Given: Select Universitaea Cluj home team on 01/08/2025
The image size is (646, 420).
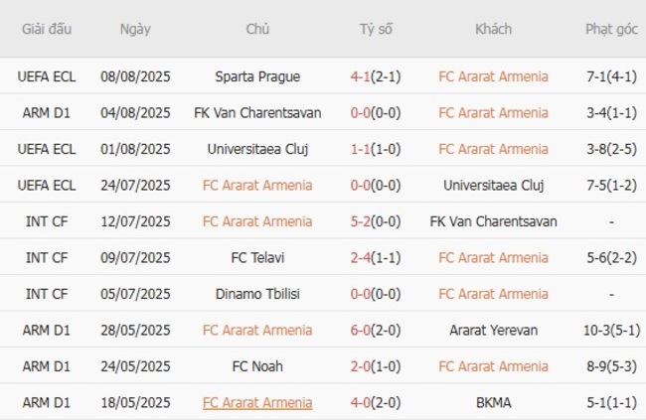Looking at the screenshot, I should [257, 149].
